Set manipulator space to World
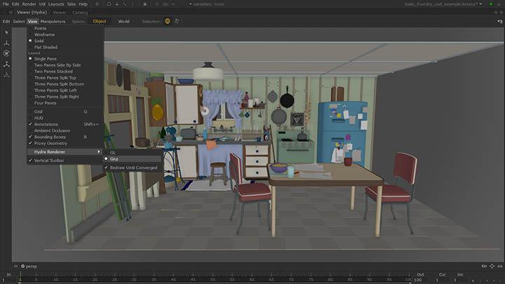 (x=123, y=21)
